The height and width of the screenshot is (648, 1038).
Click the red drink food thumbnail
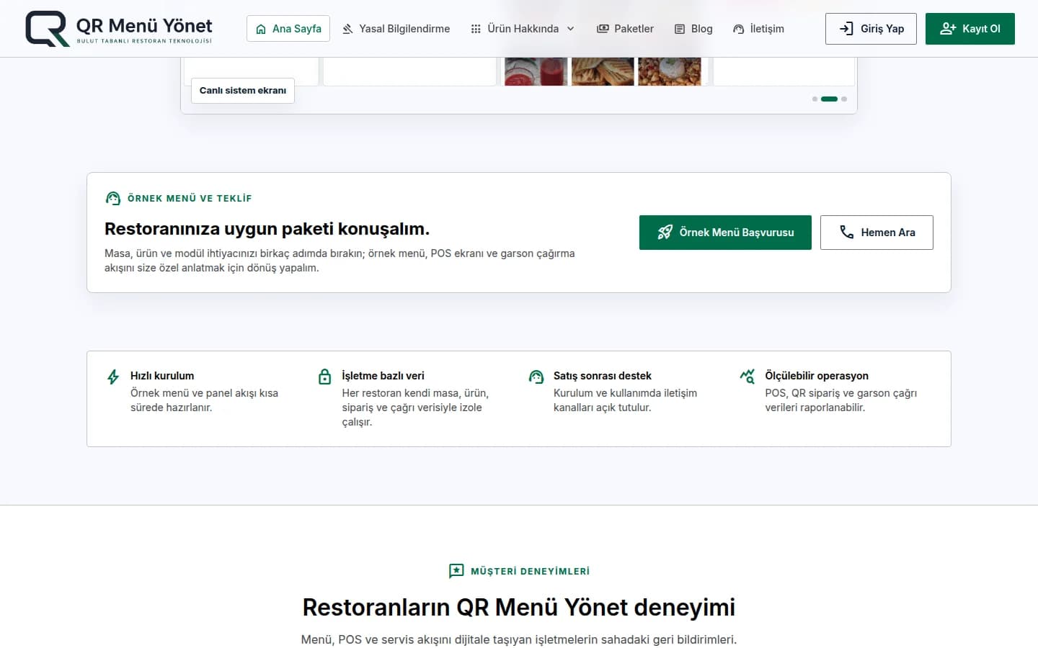coord(536,71)
